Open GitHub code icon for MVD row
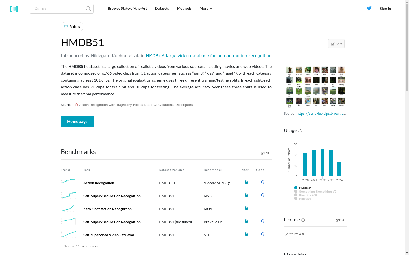Image resolution: width=409 pixels, height=255 pixels. [x=263, y=195]
